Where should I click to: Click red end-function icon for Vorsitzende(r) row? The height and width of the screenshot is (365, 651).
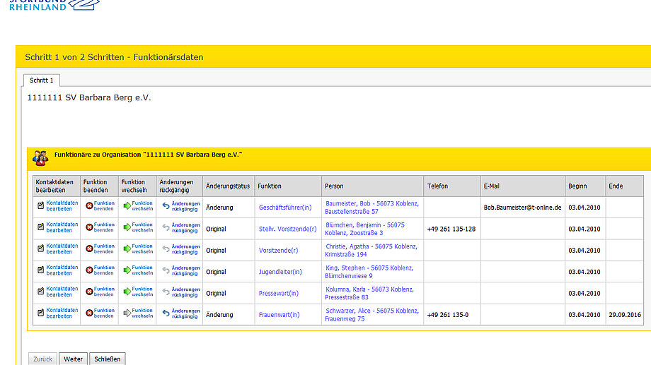coord(89,249)
